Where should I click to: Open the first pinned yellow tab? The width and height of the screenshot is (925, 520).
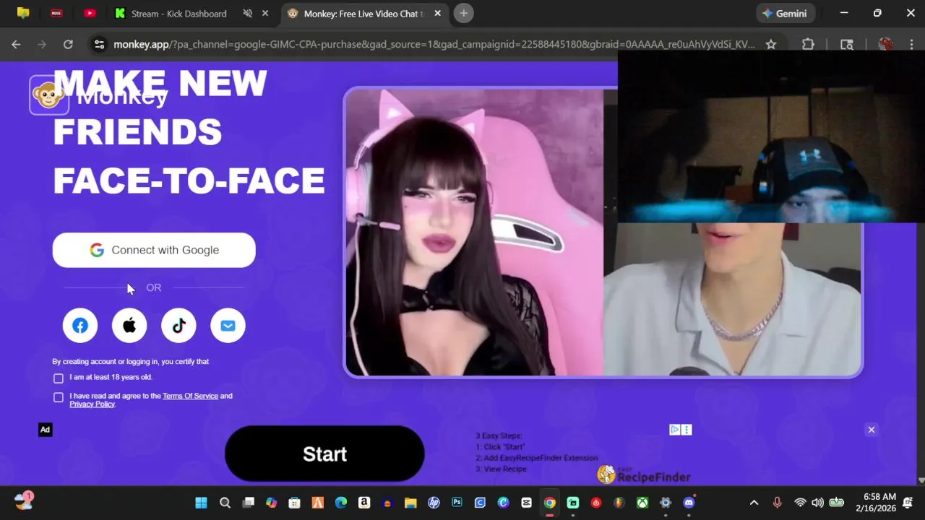tap(23, 13)
